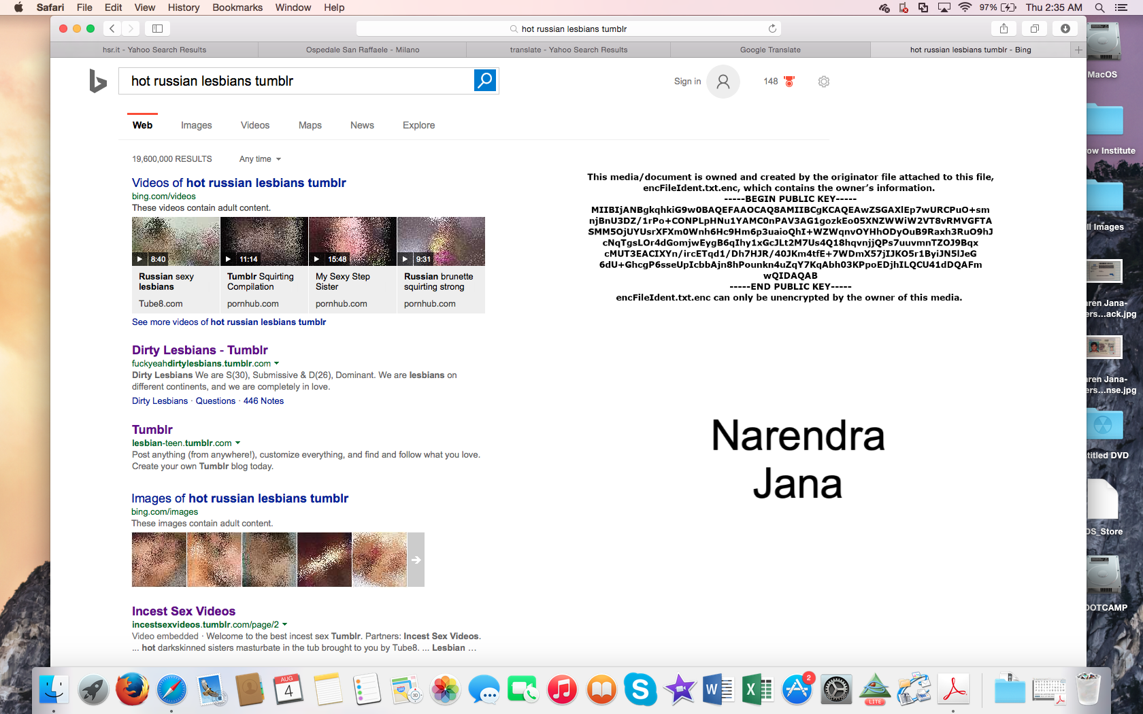This screenshot has width=1143, height=714.
Task: Open iTunes from the Dock
Action: pos(563,690)
